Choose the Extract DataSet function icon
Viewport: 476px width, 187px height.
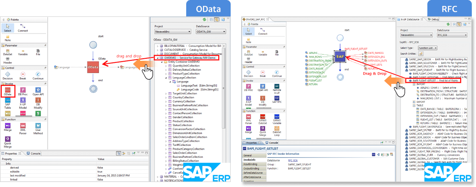tap(263, 118)
